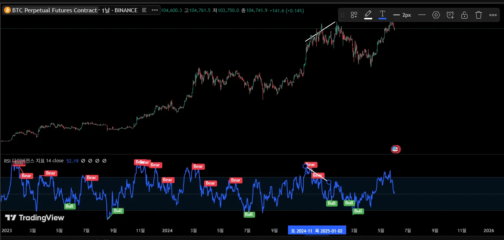Screen dimensions: 504x240
Task: Click the Bitcoin symbol logo icon
Action: [x=7, y=10]
